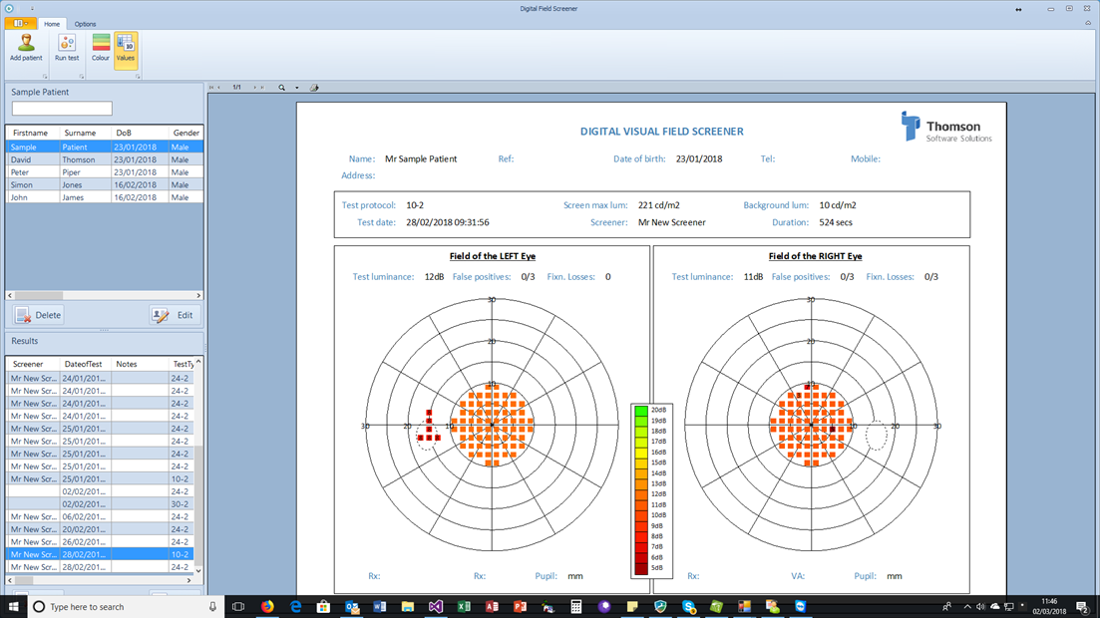Expand the Add patient group launcher
Image resolution: width=1100 pixels, height=618 pixels.
45,76
